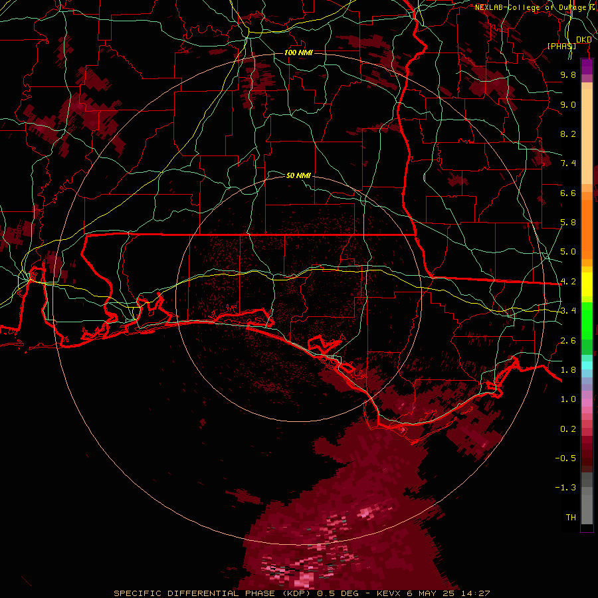This screenshot has width=598, height=598.
Task: Pick the cyan segment of the color bar
Action: point(587,365)
